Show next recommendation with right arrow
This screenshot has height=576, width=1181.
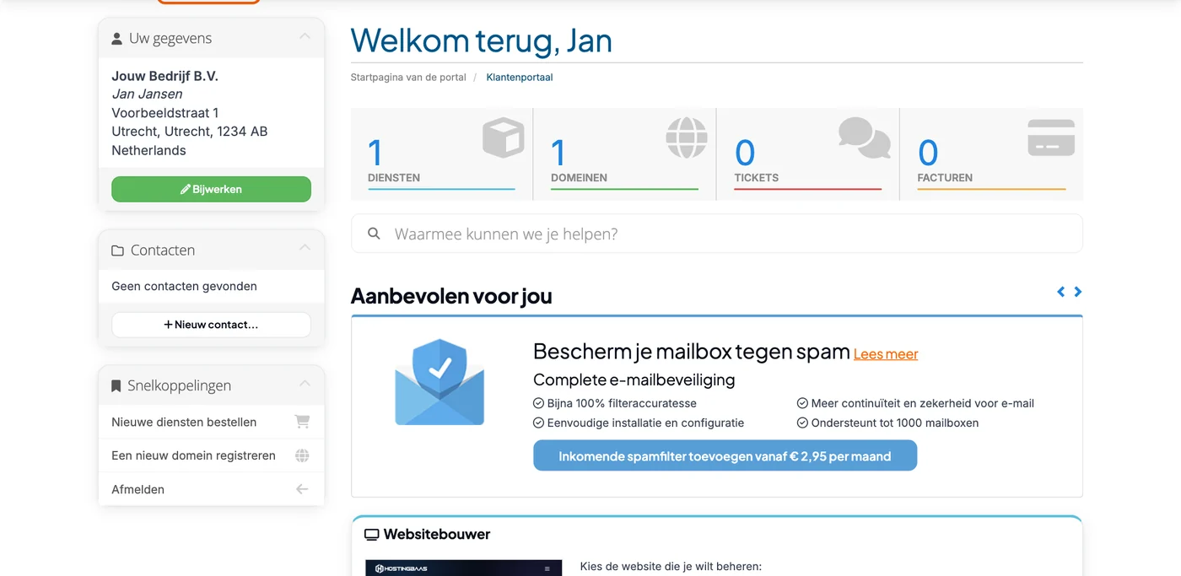[1077, 292]
